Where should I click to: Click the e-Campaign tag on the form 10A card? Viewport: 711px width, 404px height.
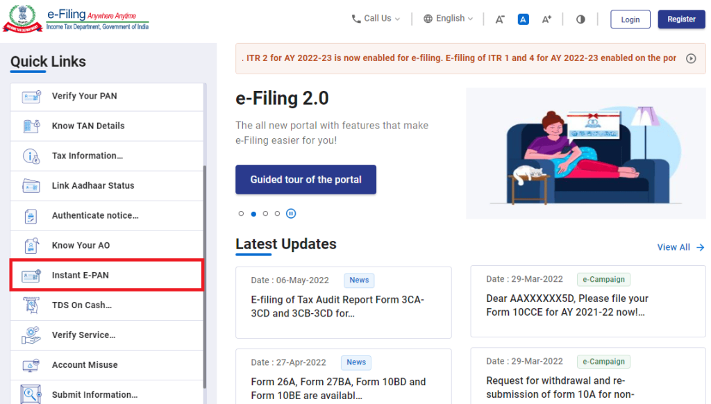(x=603, y=362)
